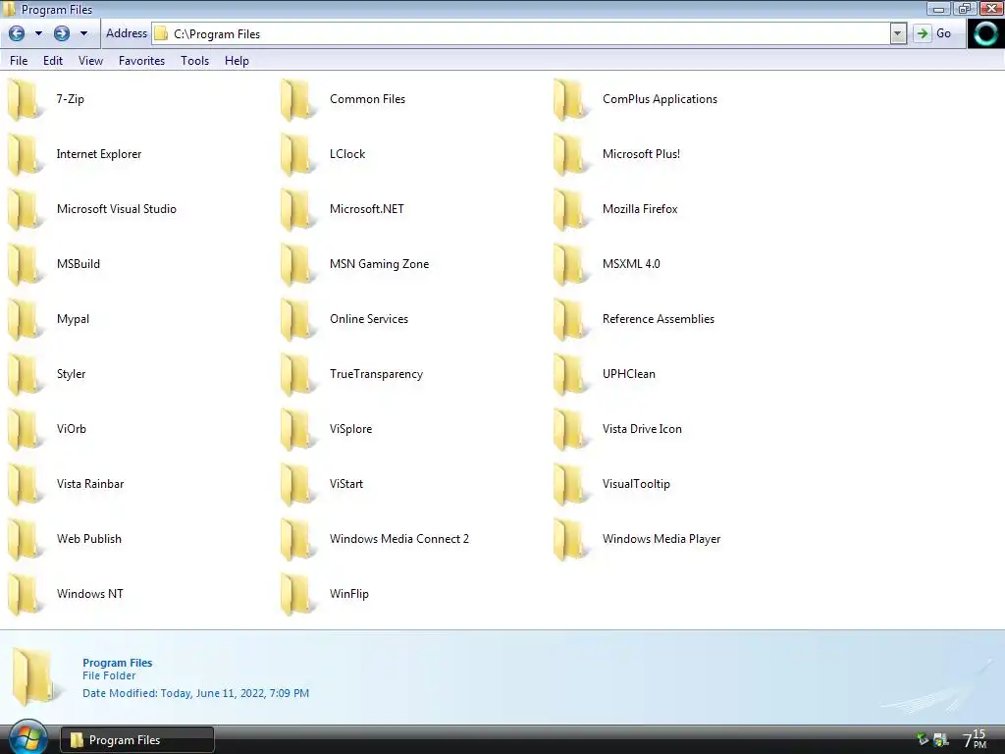1005x754 pixels.
Task: Click the address field showing C:\Program Files
Action: (x=520, y=33)
